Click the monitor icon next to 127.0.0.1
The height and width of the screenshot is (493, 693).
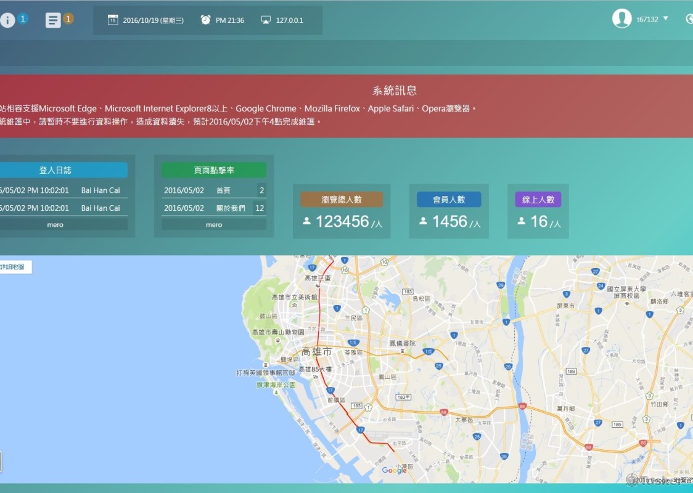tap(266, 19)
